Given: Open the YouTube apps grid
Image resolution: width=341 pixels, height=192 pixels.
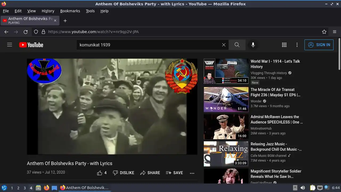Looking at the screenshot, I should (284, 45).
